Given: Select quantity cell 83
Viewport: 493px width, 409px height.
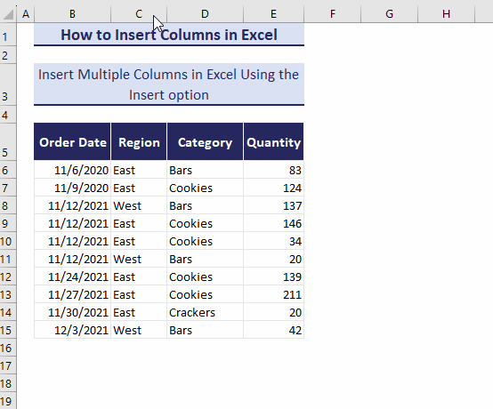Looking at the screenshot, I should (x=273, y=170).
